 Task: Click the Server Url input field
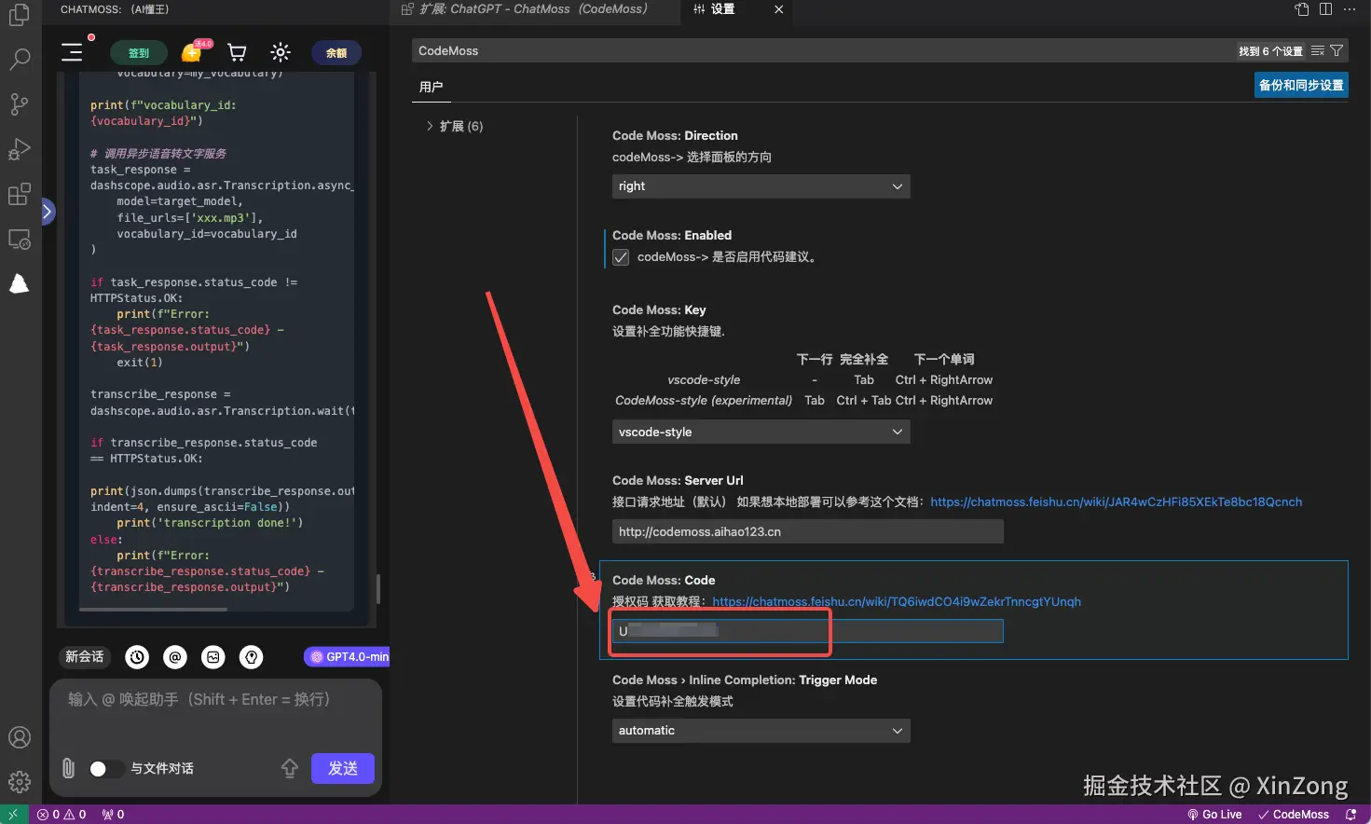(807, 532)
